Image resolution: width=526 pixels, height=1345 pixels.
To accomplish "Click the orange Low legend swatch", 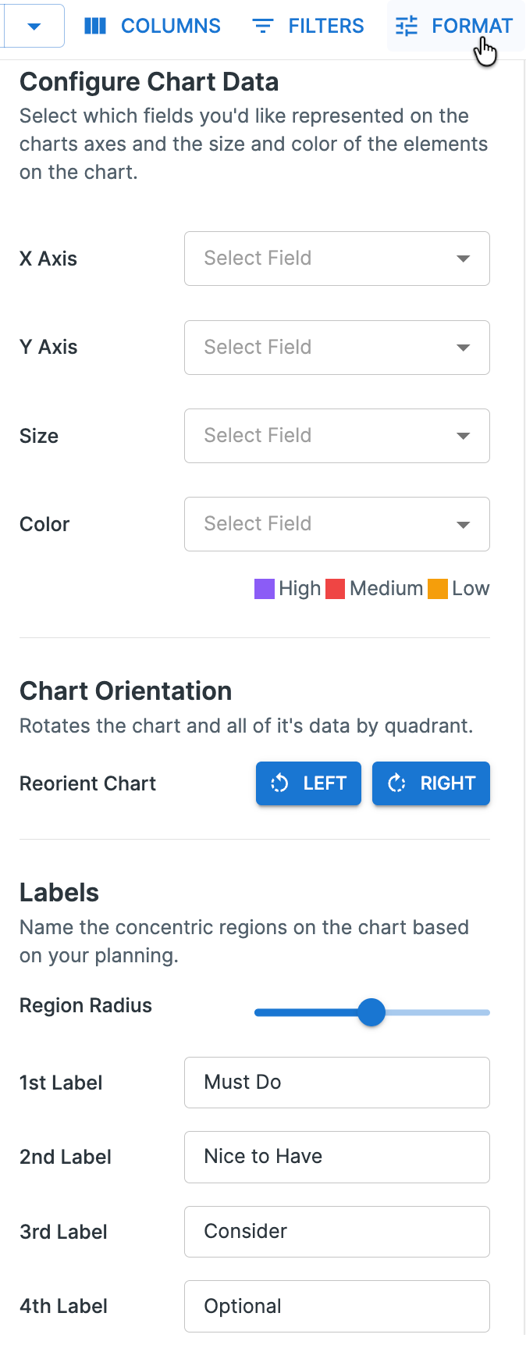I will (x=437, y=588).
